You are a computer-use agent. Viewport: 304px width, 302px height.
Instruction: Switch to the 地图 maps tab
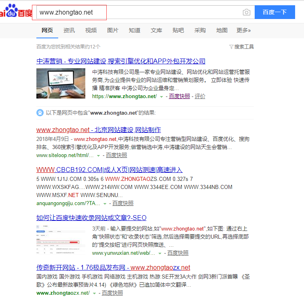(x=222, y=30)
